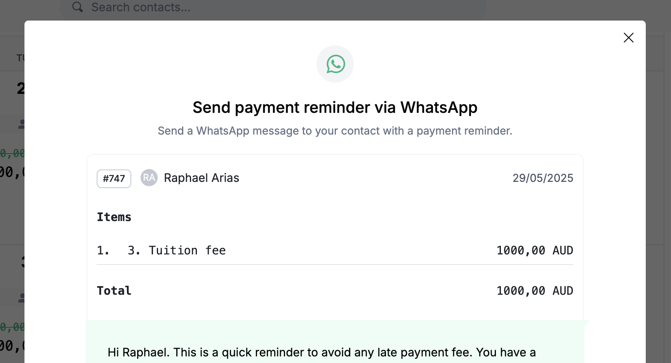Close the WhatsApp payment reminder dialog
The image size is (671, 363).
point(628,38)
